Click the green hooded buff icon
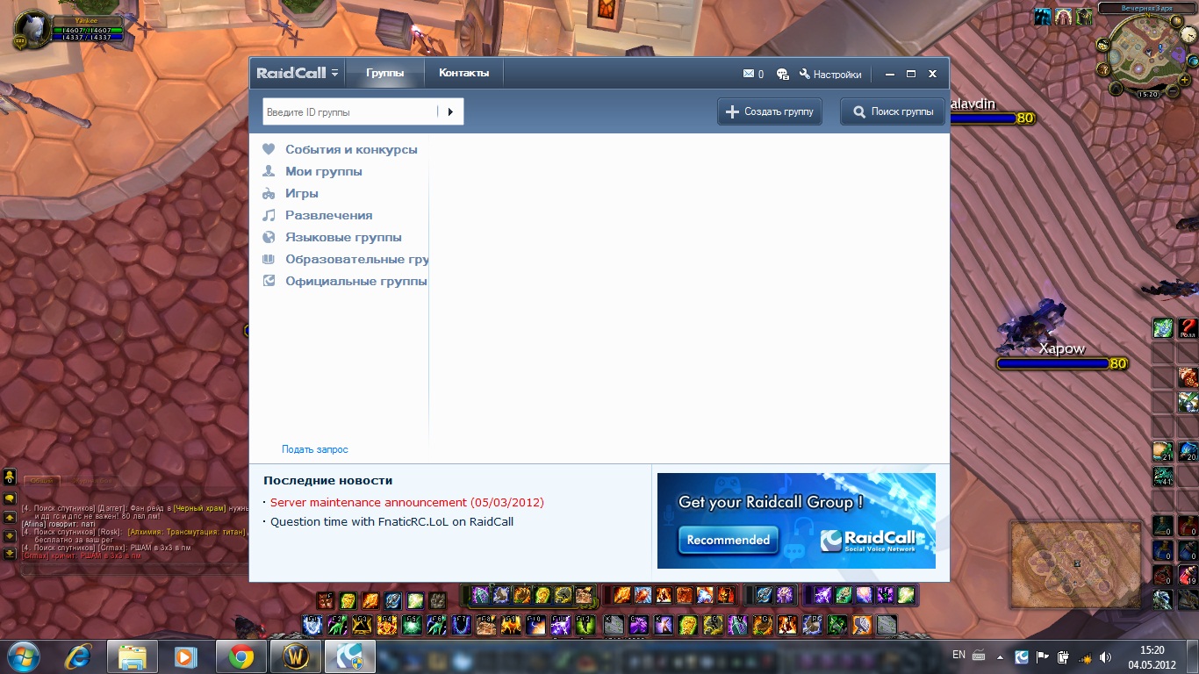 (x=1084, y=17)
